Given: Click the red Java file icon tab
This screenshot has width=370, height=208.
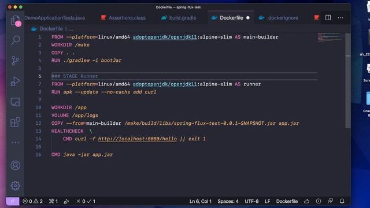Looking at the screenshot, I should coord(316,17).
